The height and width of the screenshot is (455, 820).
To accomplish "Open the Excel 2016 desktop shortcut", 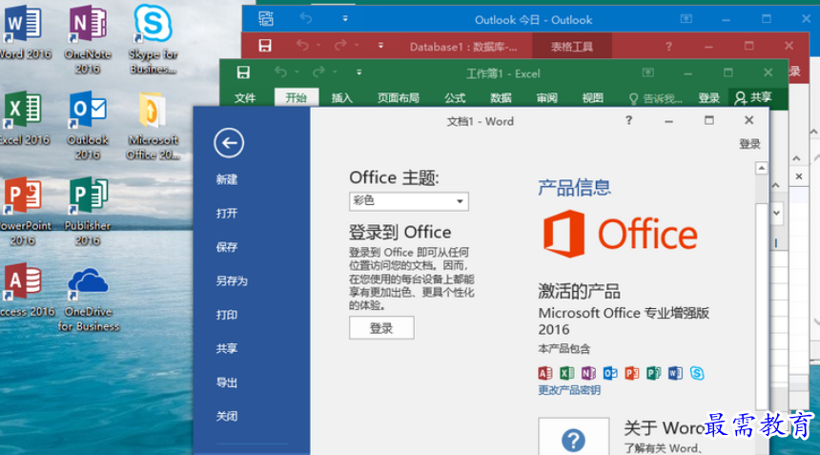I will coord(24,117).
